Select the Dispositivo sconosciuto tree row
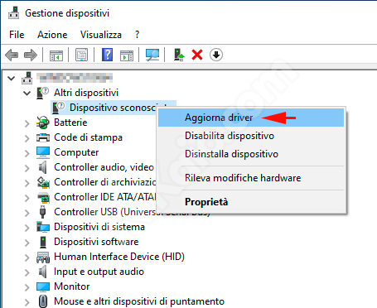 (x=114, y=108)
